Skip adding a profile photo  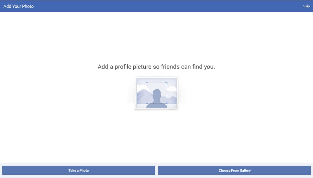coord(306,6)
